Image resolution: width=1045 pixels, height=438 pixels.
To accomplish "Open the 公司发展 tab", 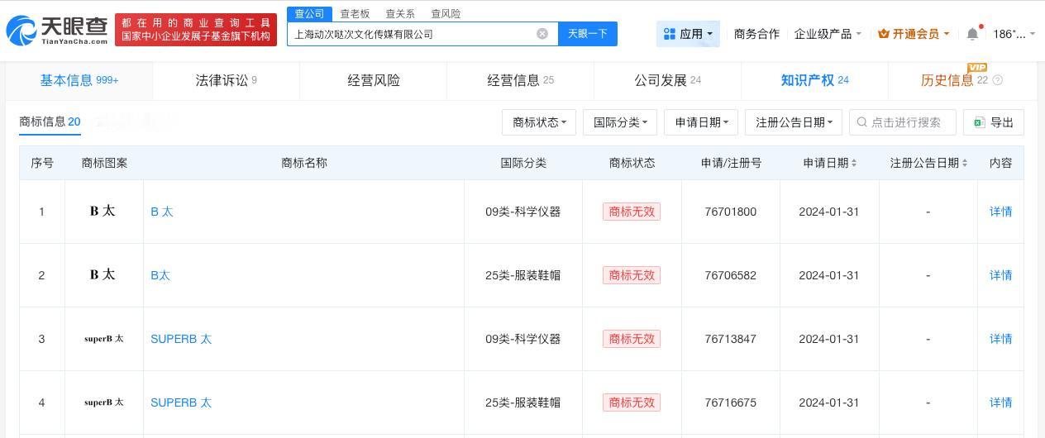I will click(668, 80).
